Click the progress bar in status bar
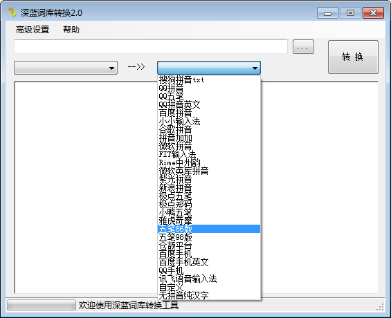Viewport: 391px width, 318px height. [x=42, y=305]
